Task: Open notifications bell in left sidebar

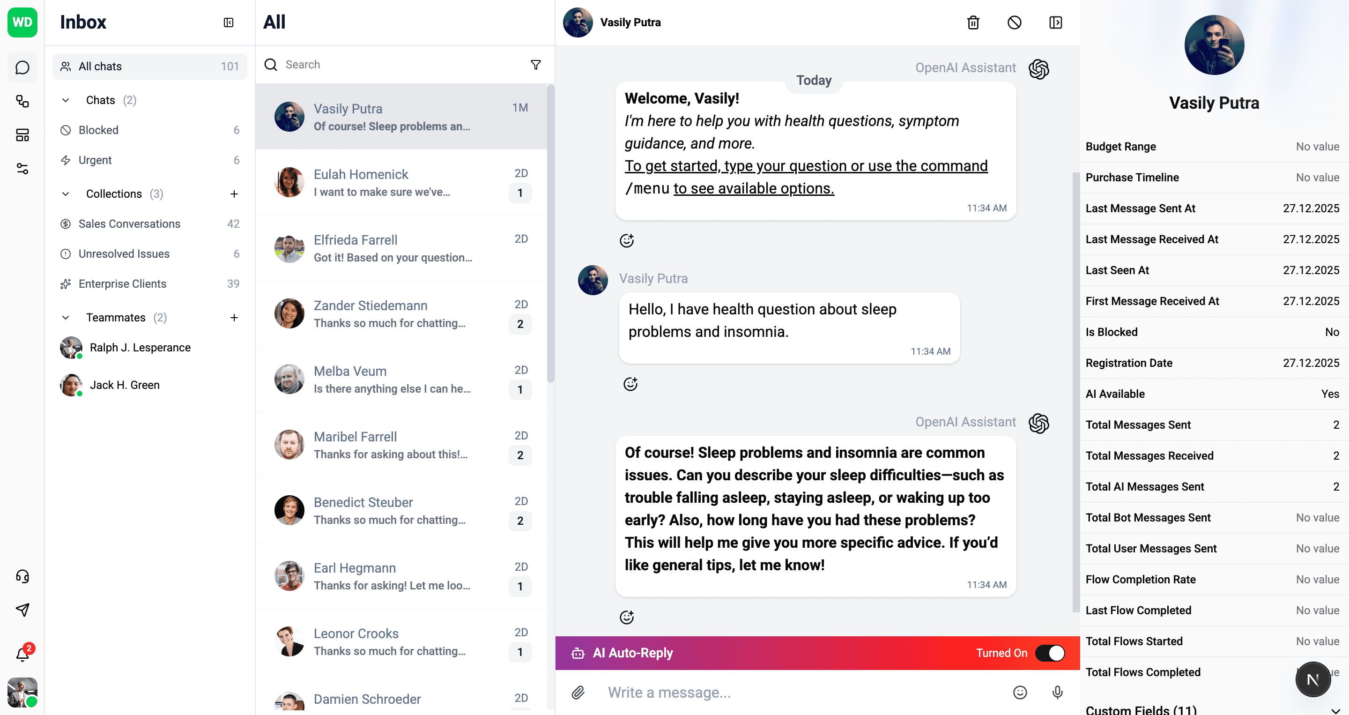Action: click(22, 654)
